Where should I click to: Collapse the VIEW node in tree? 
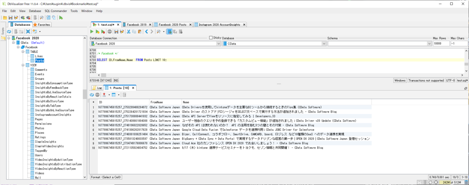[x=22, y=65]
